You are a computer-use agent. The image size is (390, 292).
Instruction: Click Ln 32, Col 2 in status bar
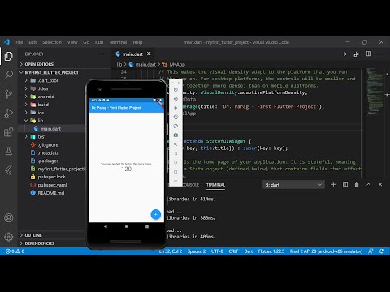pyautogui.click(x=171, y=251)
